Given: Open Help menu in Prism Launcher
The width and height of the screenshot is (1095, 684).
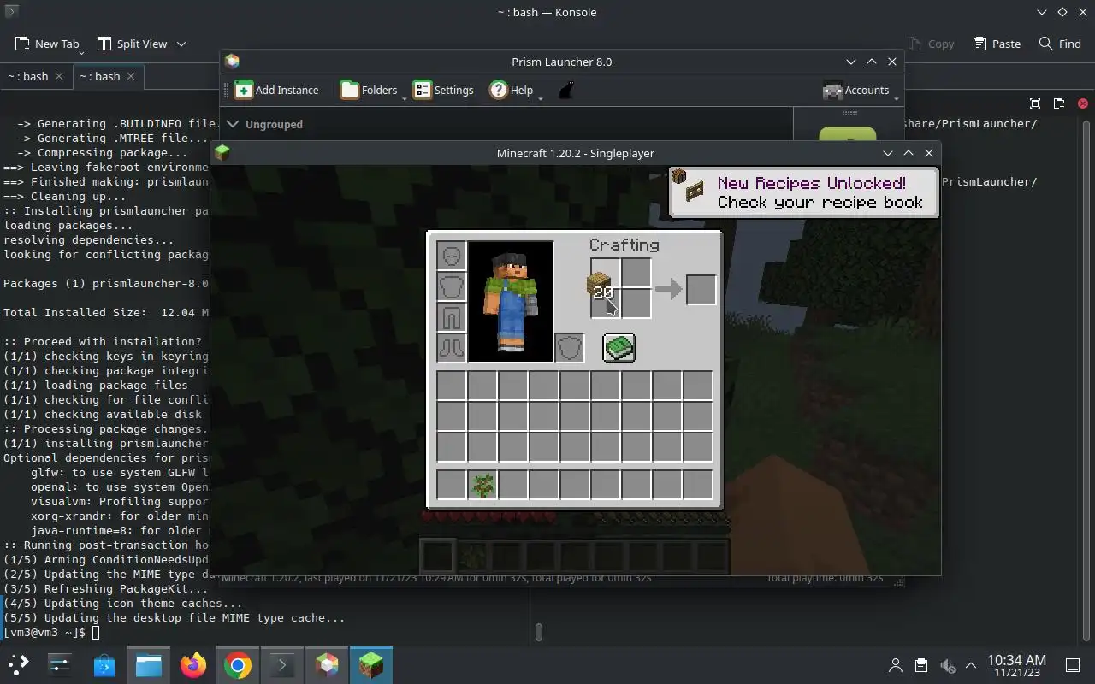Looking at the screenshot, I should pos(512,90).
